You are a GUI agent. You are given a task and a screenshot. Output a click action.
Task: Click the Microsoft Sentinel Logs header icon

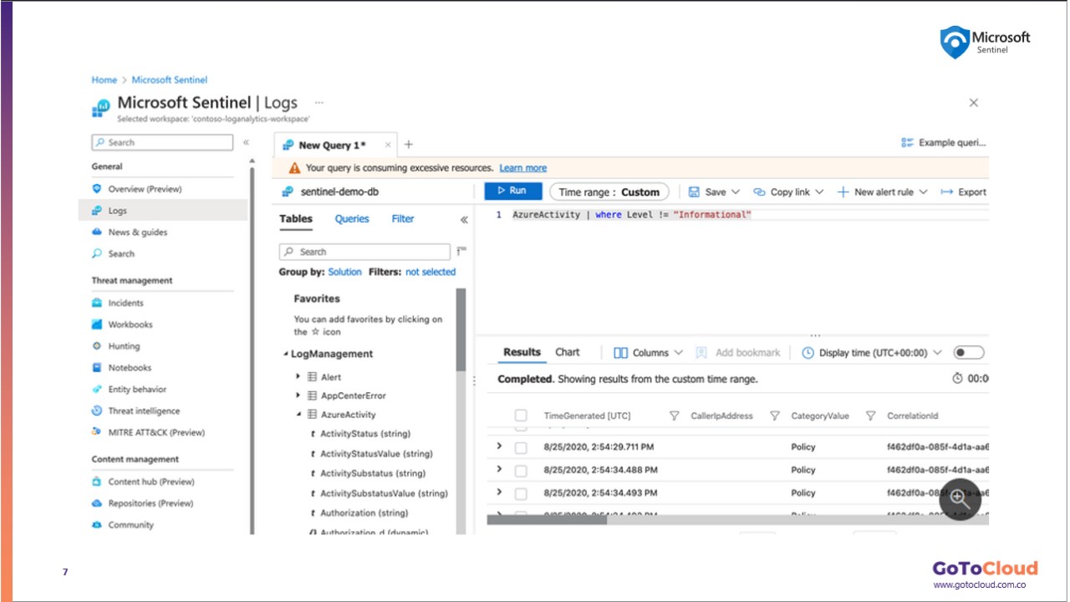[100, 108]
